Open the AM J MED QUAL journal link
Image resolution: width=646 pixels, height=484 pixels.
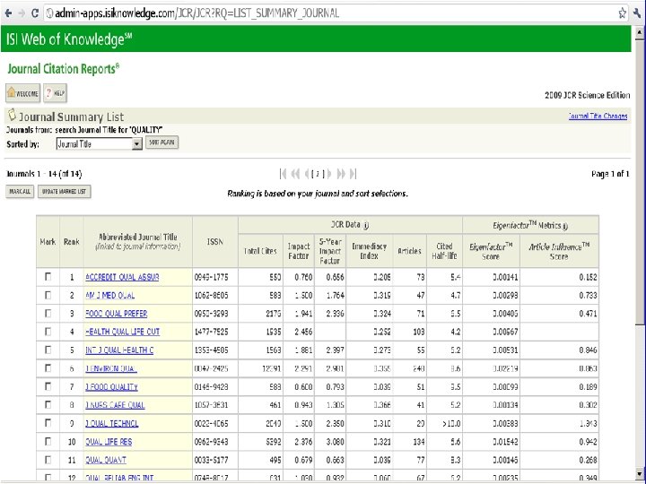(110, 296)
